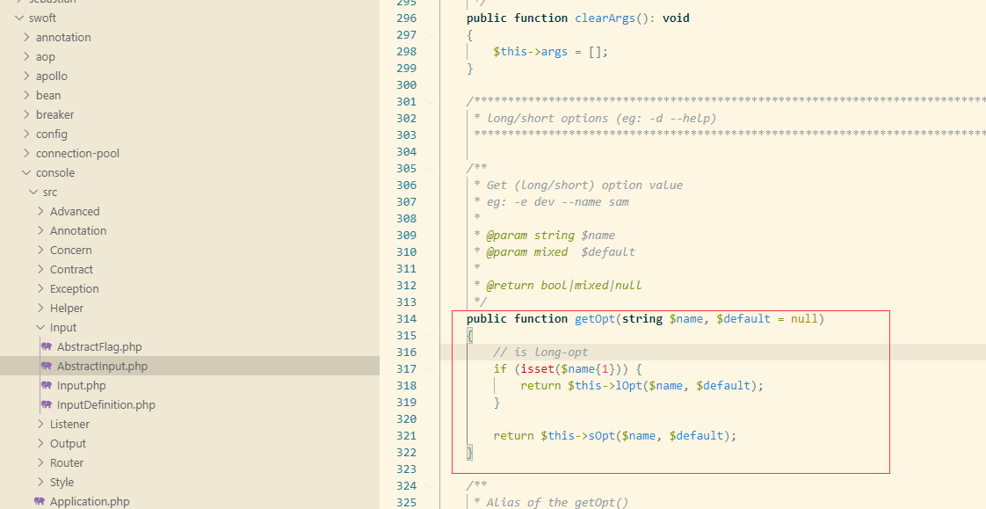The width and height of the screenshot is (986, 509).
Task: Expand the Style folder chevron
Action: [x=41, y=482]
